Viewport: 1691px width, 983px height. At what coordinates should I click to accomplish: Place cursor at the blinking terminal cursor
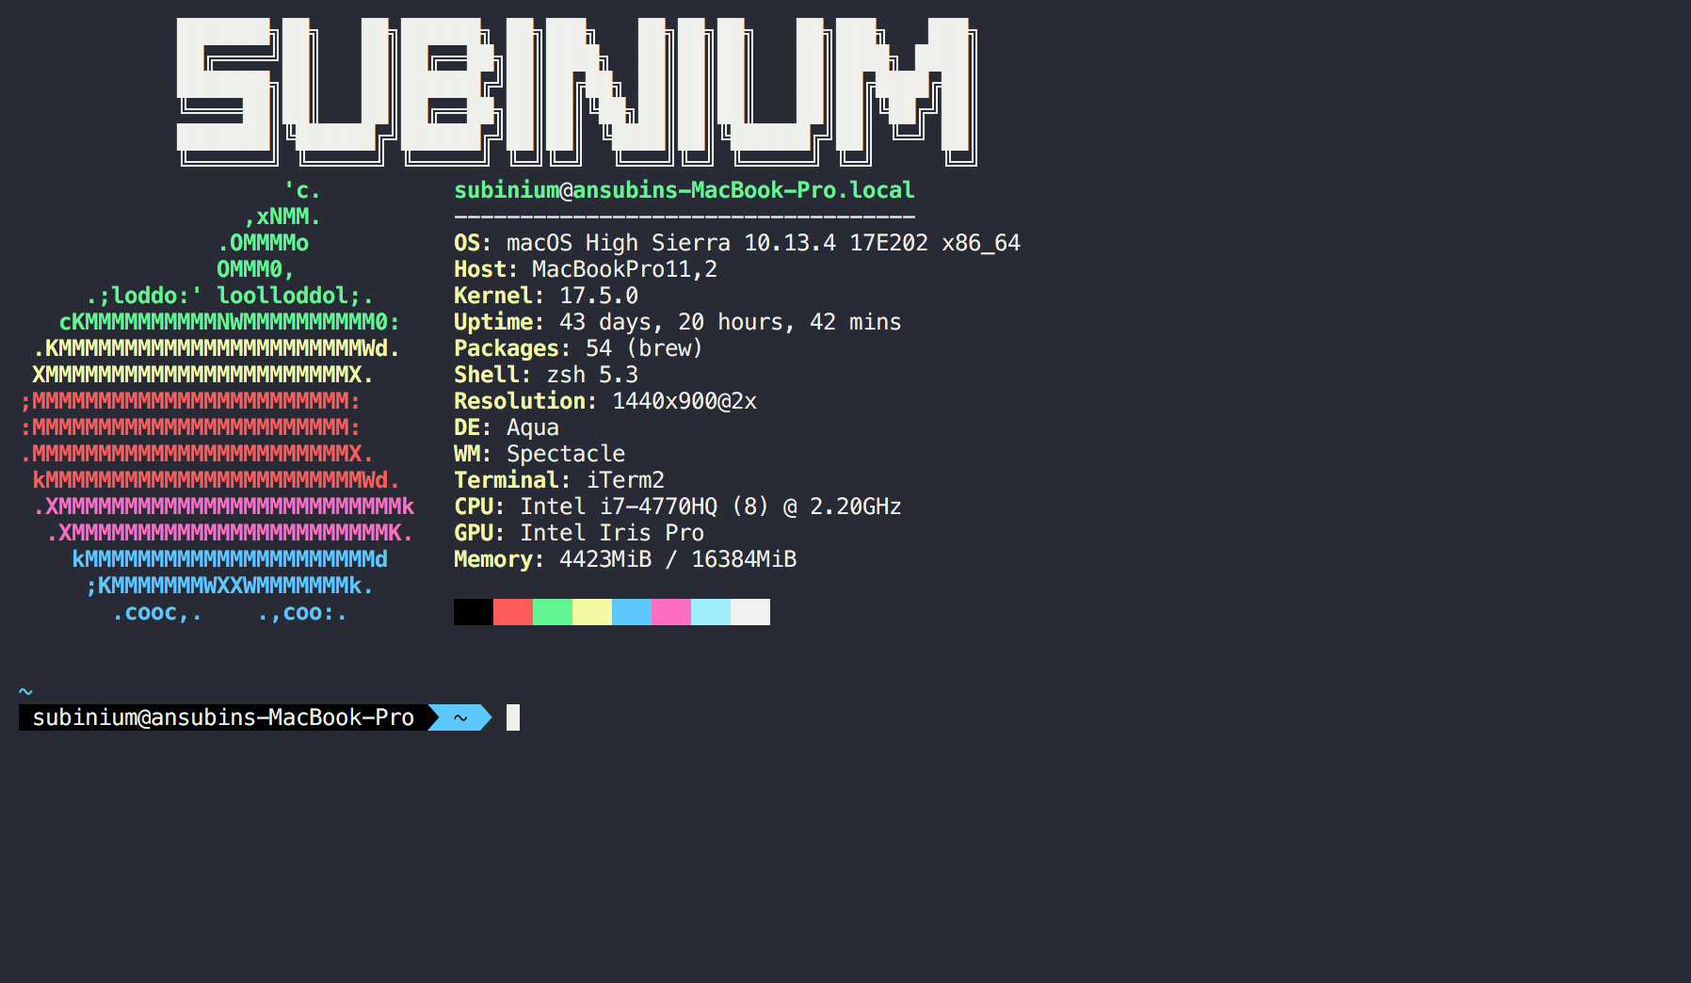[514, 717]
